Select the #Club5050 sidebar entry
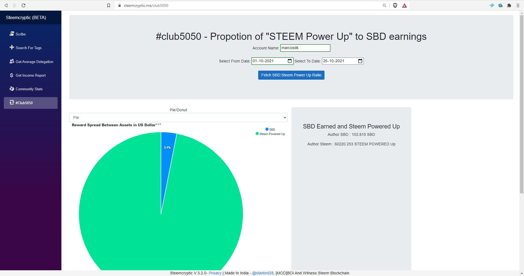 pyautogui.click(x=31, y=103)
